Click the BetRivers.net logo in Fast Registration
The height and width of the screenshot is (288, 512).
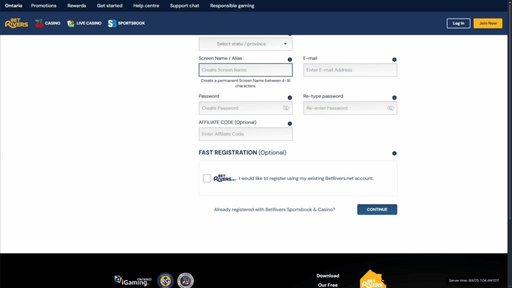tap(223, 178)
